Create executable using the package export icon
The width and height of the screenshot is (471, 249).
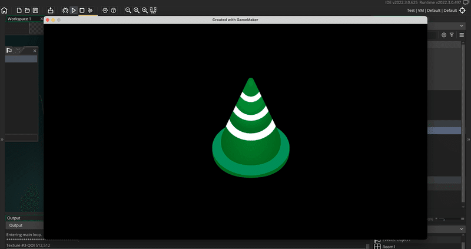click(51, 11)
